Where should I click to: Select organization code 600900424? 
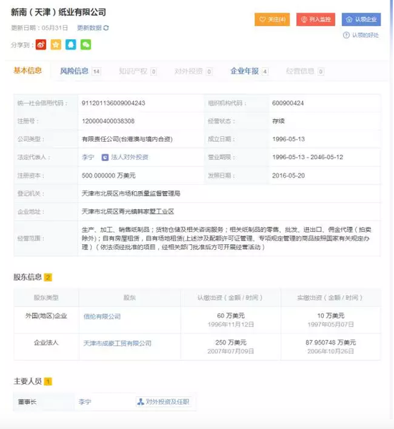[288, 103]
